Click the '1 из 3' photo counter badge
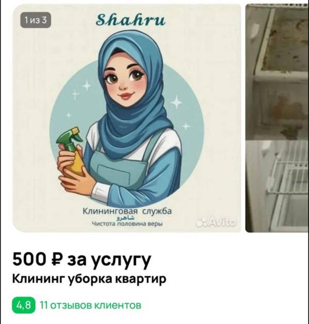The width and height of the screenshot is (309, 324). (36, 20)
